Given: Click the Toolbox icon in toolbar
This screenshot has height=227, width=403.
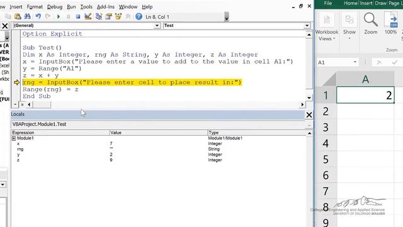Looking at the screenshot, I should pos(128,17).
